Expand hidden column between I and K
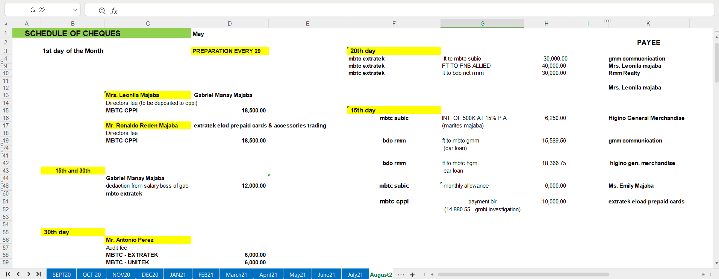Viewport: 719px width, 279px height. point(607,21)
